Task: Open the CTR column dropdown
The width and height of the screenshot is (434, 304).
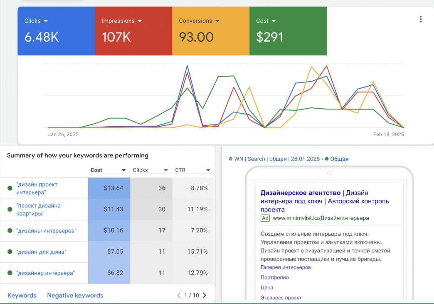Action: pos(208,170)
